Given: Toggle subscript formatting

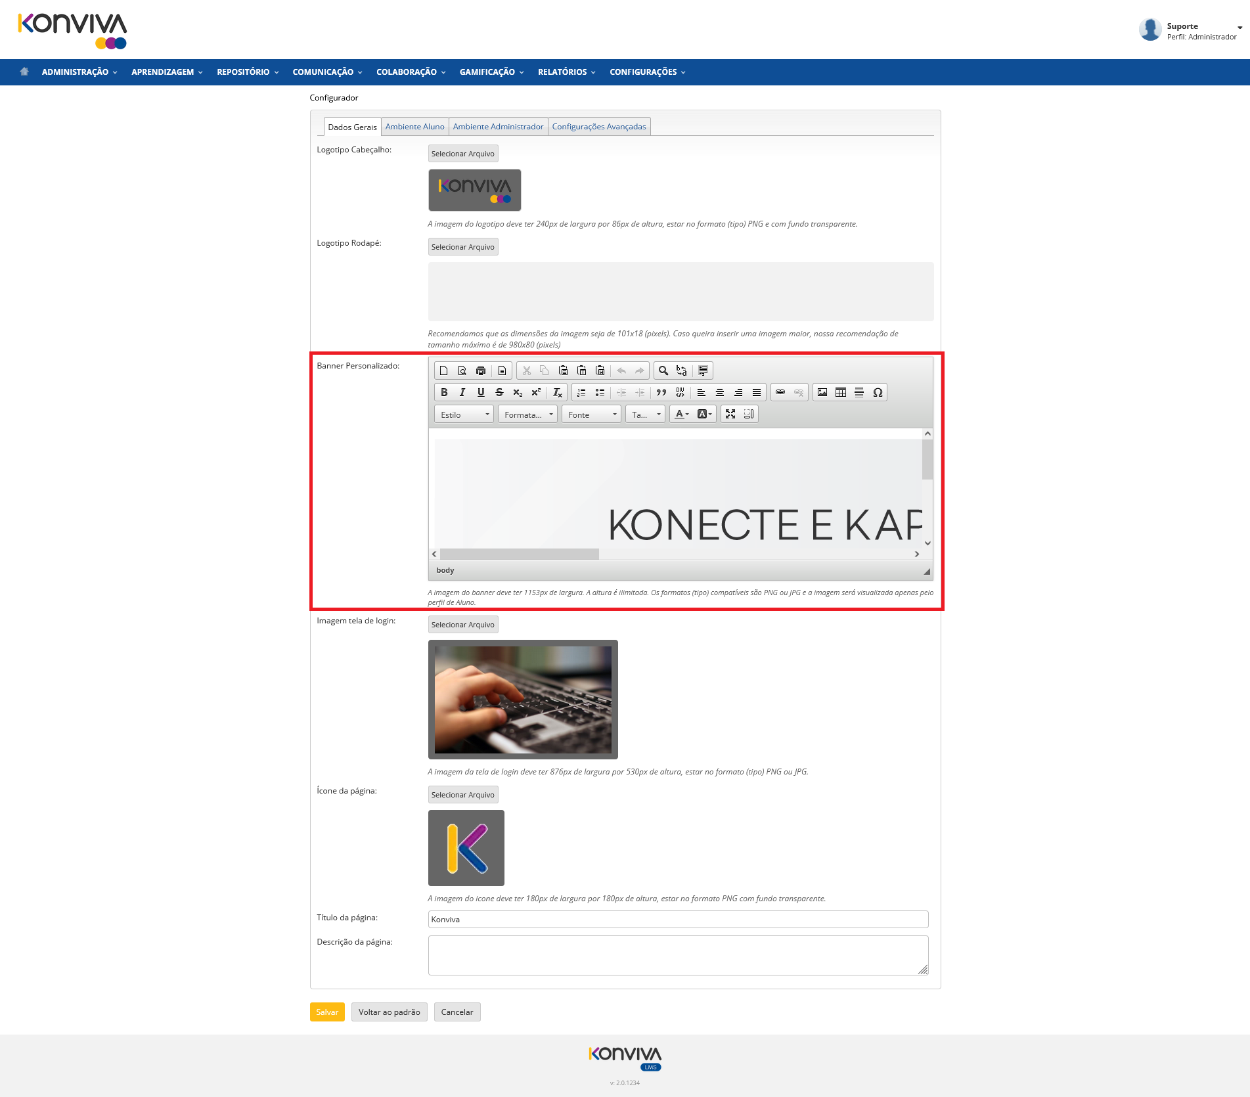Looking at the screenshot, I should click(x=518, y=392).
